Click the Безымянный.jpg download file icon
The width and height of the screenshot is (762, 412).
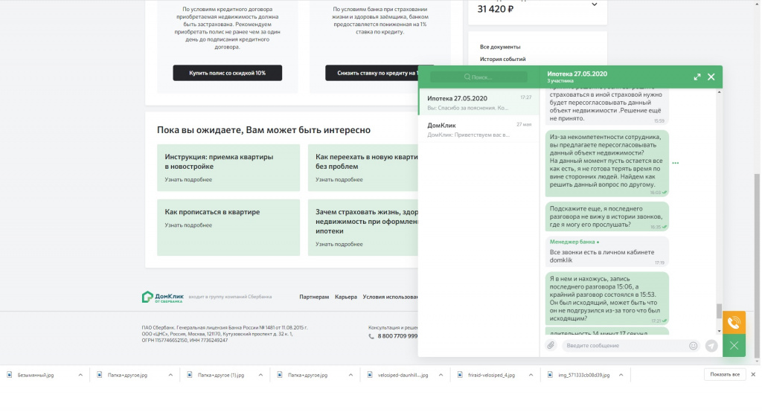point(9,375)
